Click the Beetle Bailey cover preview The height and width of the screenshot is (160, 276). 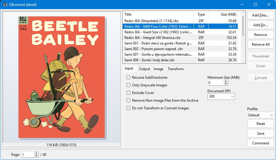(x=61, y=77)
